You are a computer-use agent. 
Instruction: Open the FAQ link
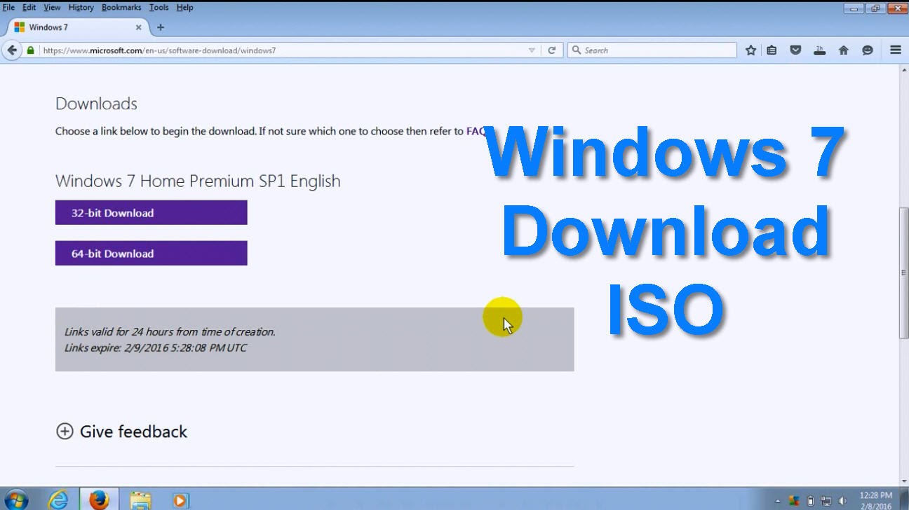[x=476, y=131]
